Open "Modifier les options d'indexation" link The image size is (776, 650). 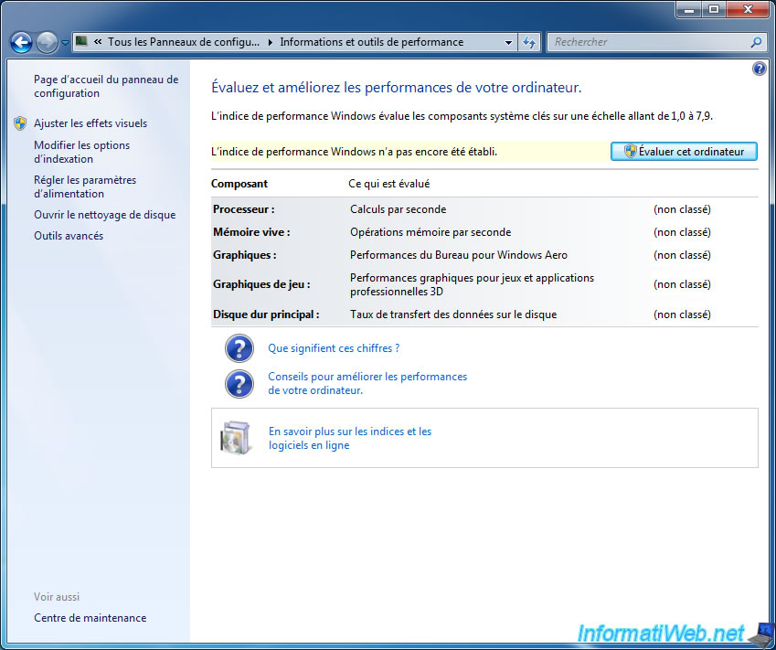pyautogui.click(x=81, y=152)
